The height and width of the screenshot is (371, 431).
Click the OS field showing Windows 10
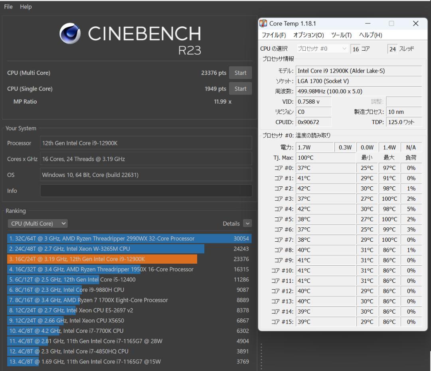coord(146,175)
